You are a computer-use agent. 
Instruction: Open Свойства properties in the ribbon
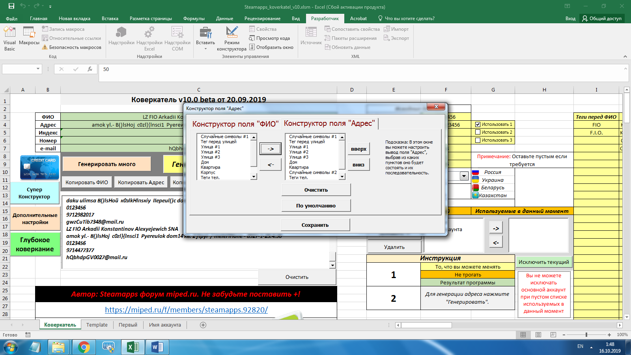[263, 29]
